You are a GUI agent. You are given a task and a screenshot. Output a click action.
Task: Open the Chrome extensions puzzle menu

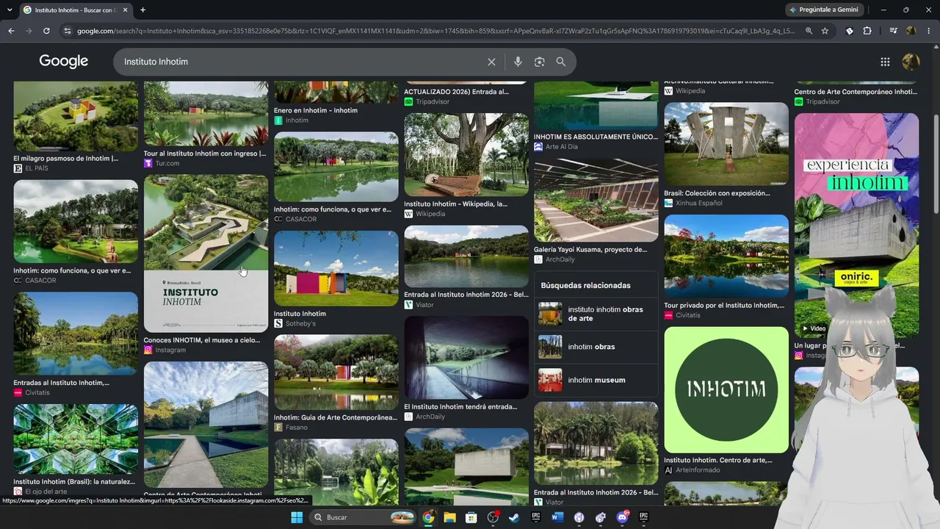[x=867, y=31]
